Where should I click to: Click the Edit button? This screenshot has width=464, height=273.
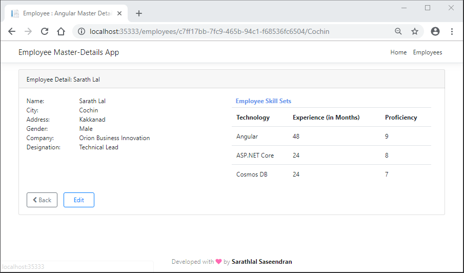tap(79, 200)
